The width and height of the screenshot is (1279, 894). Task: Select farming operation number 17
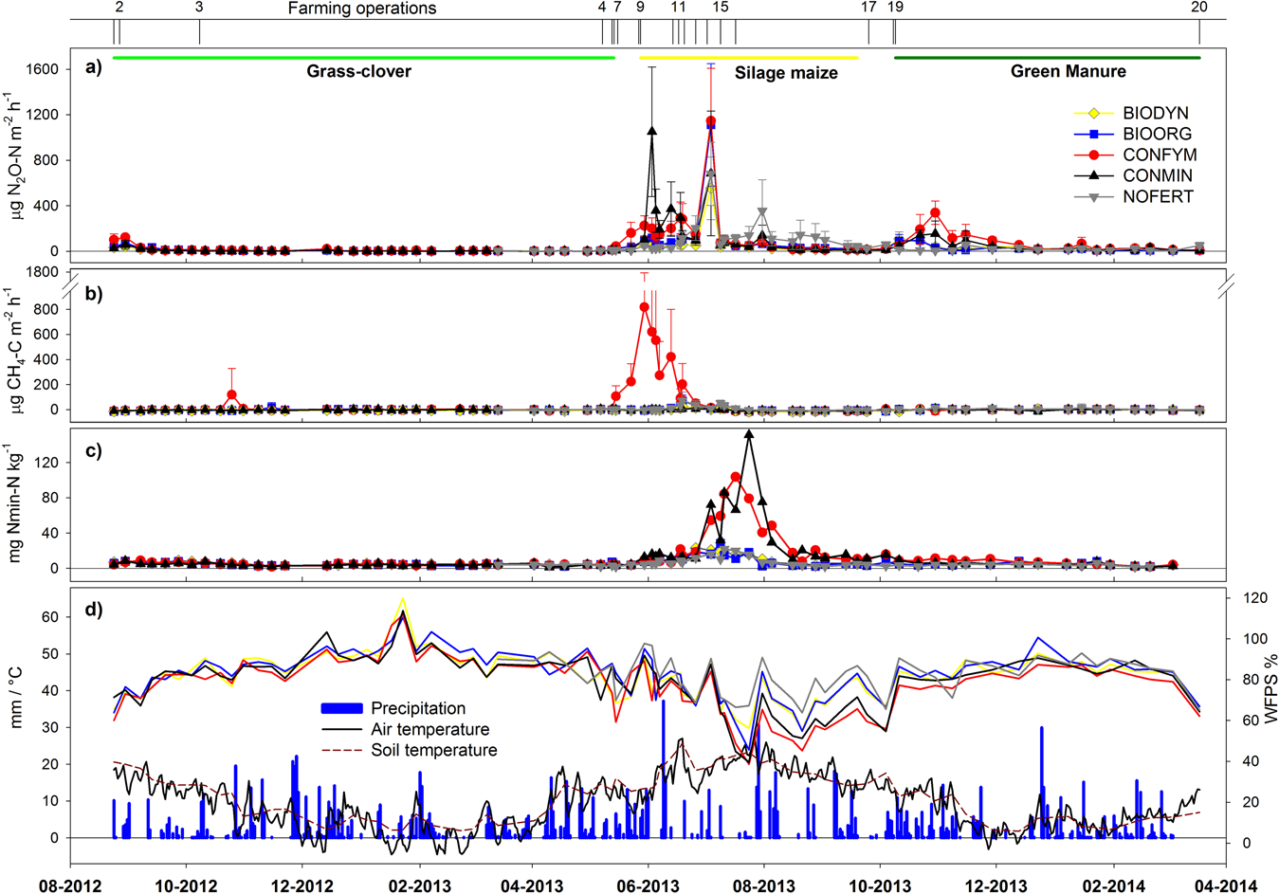pyautogui.click(x=868, y=8)
